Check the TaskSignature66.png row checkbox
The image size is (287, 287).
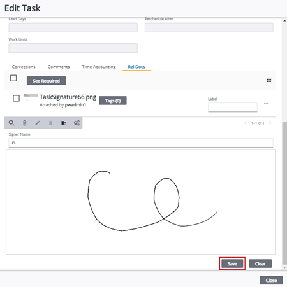(17, 99)
